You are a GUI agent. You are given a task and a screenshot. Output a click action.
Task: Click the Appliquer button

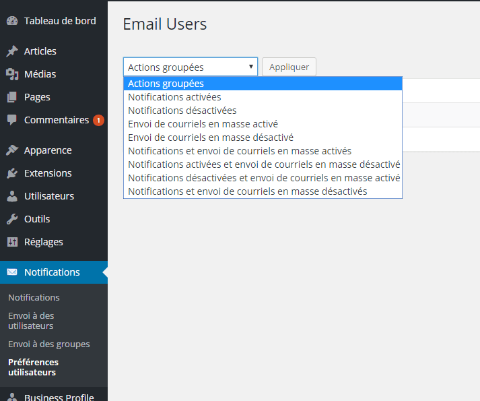[x=289, y=67]
